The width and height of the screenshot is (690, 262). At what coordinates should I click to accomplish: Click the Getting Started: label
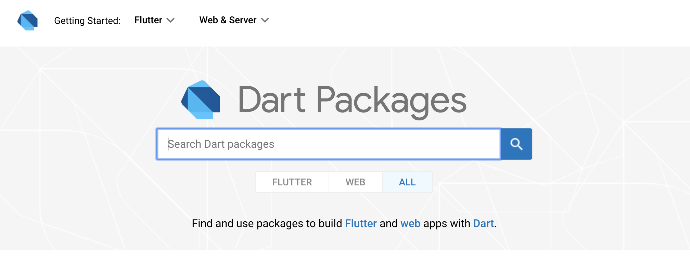87,21
